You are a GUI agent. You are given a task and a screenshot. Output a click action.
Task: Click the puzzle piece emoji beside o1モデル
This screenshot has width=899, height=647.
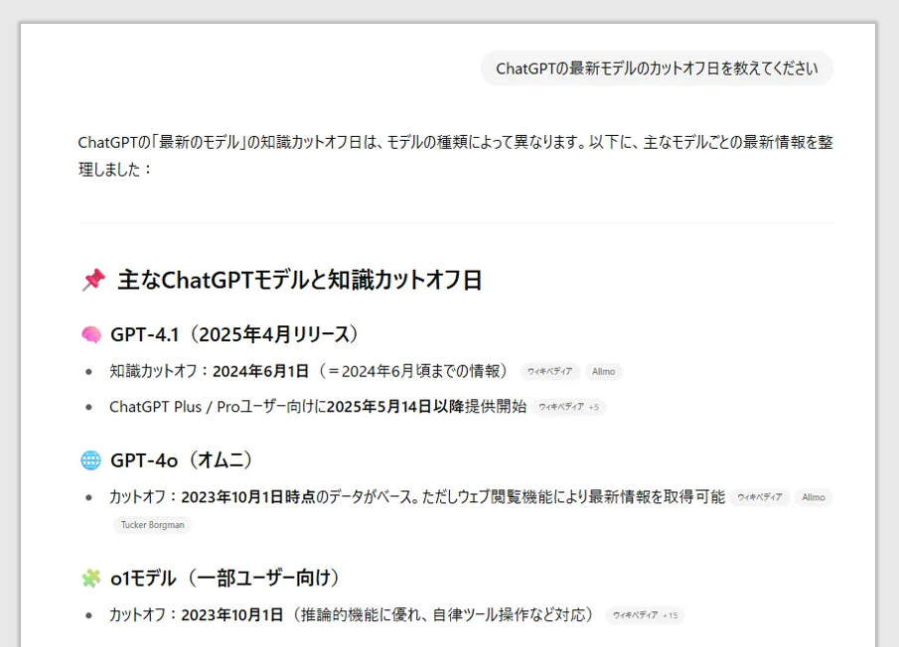tap(91, 579)
